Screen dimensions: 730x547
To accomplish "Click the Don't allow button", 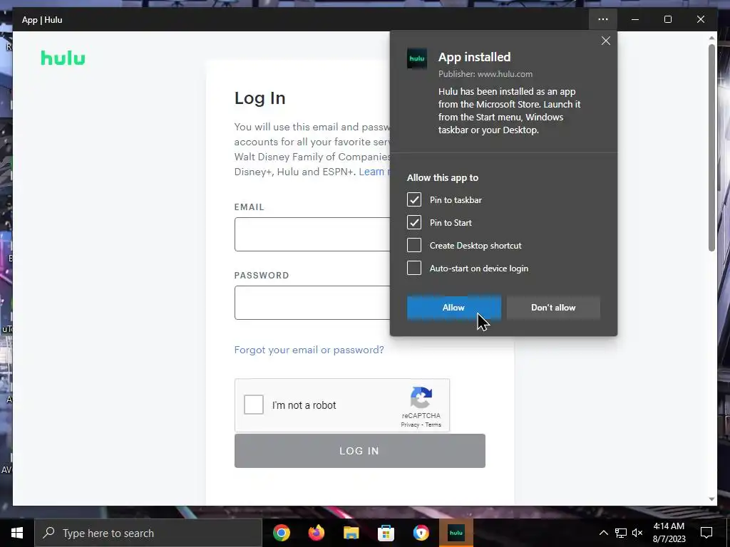I will click(x=553, y=308).
